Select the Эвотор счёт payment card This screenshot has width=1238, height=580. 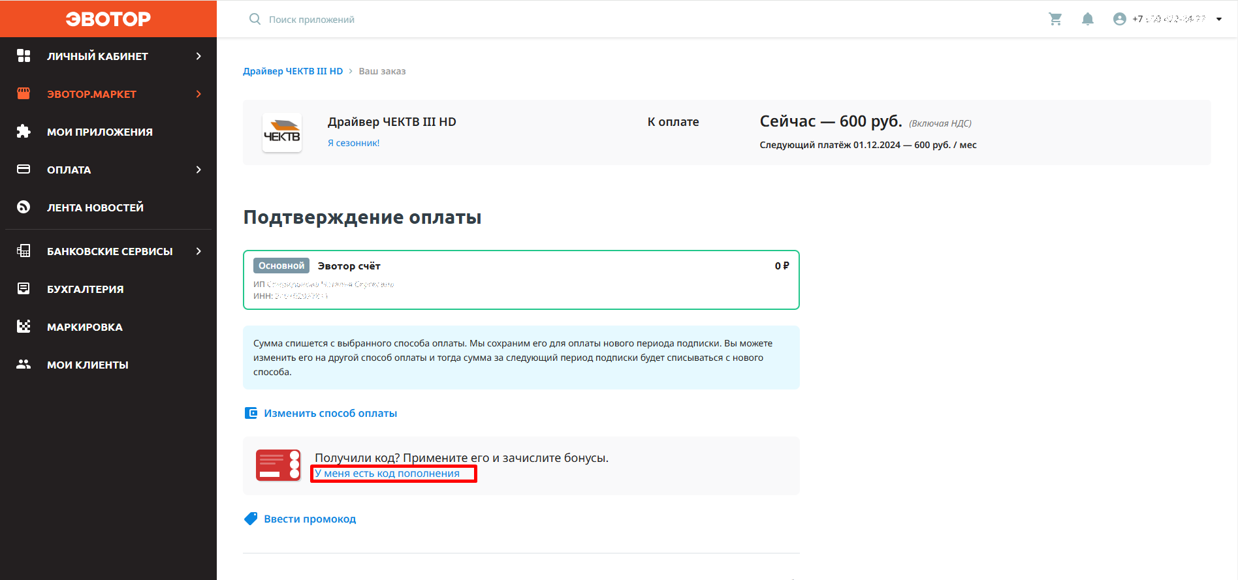click(x=521, y=280)
